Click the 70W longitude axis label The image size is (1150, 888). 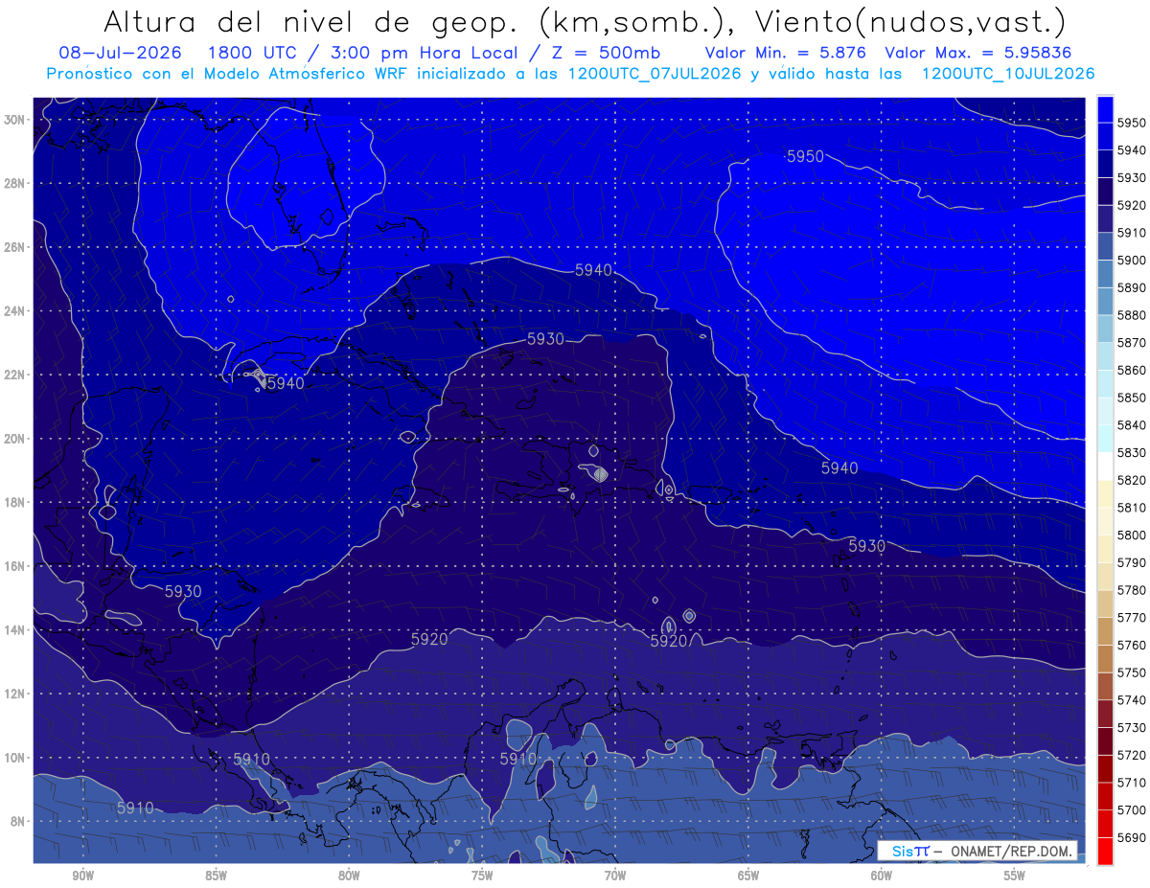coord(615,876)
